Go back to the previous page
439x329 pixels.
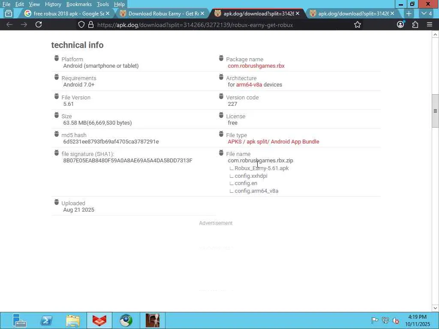point(9,24)
